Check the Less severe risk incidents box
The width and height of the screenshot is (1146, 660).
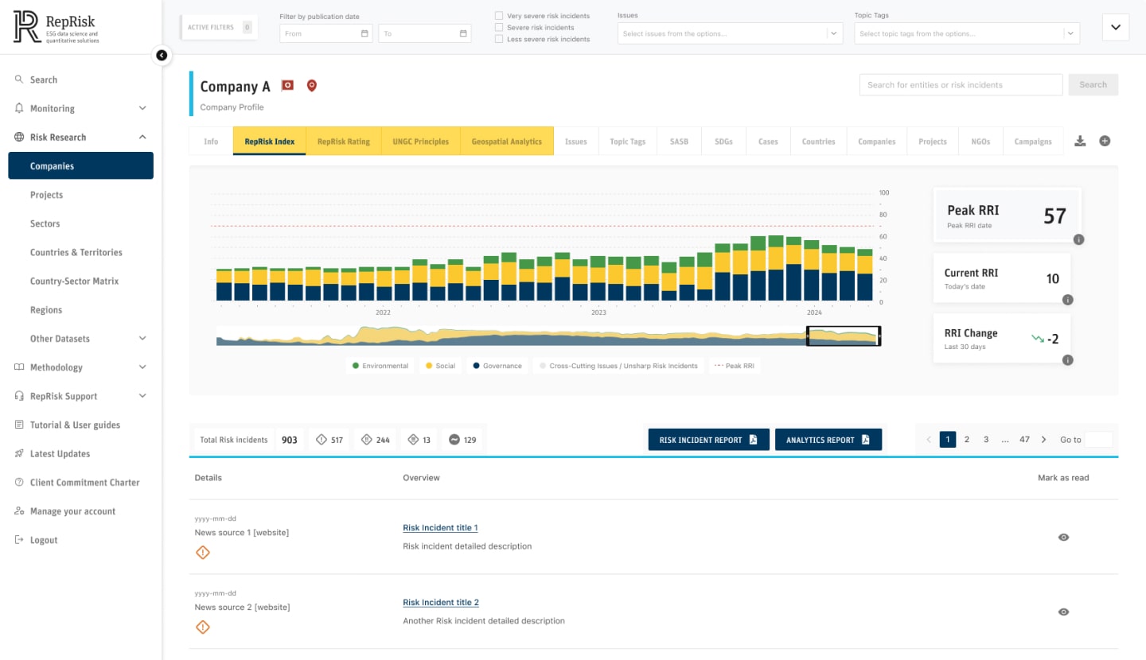point(499,39)
